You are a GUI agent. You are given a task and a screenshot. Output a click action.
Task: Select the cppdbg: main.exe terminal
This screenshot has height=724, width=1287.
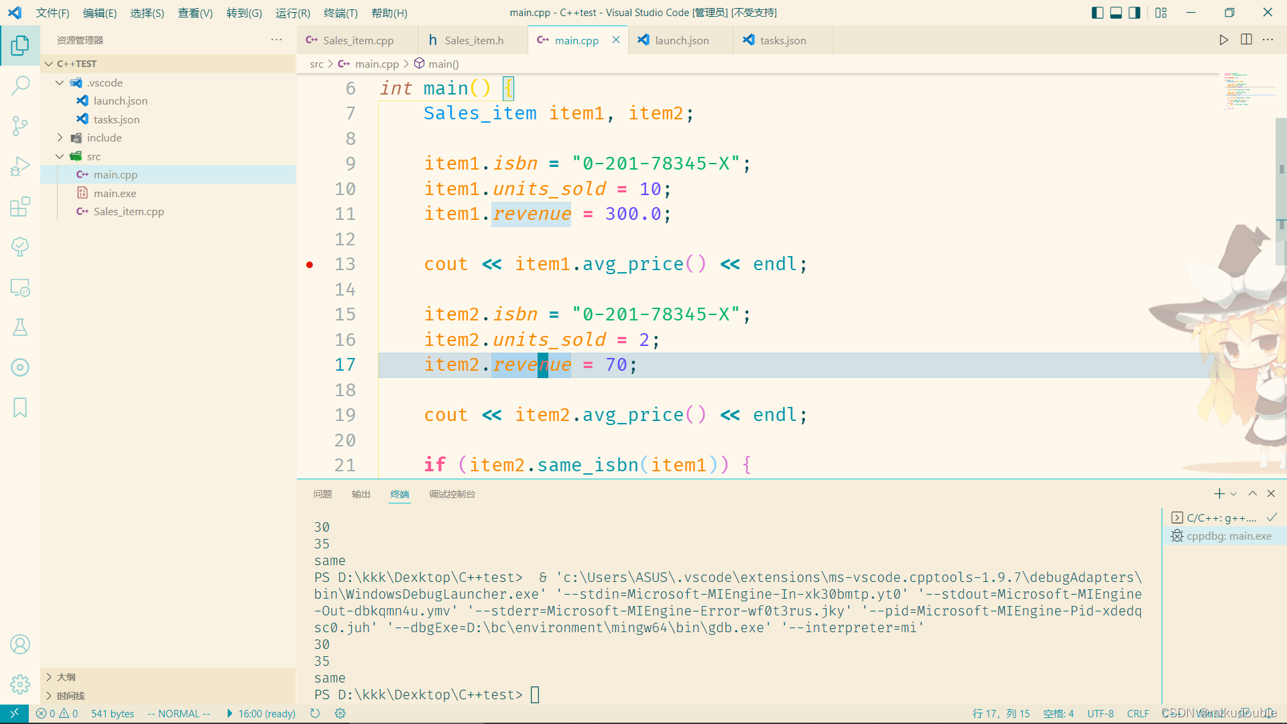click(1228, 536)
